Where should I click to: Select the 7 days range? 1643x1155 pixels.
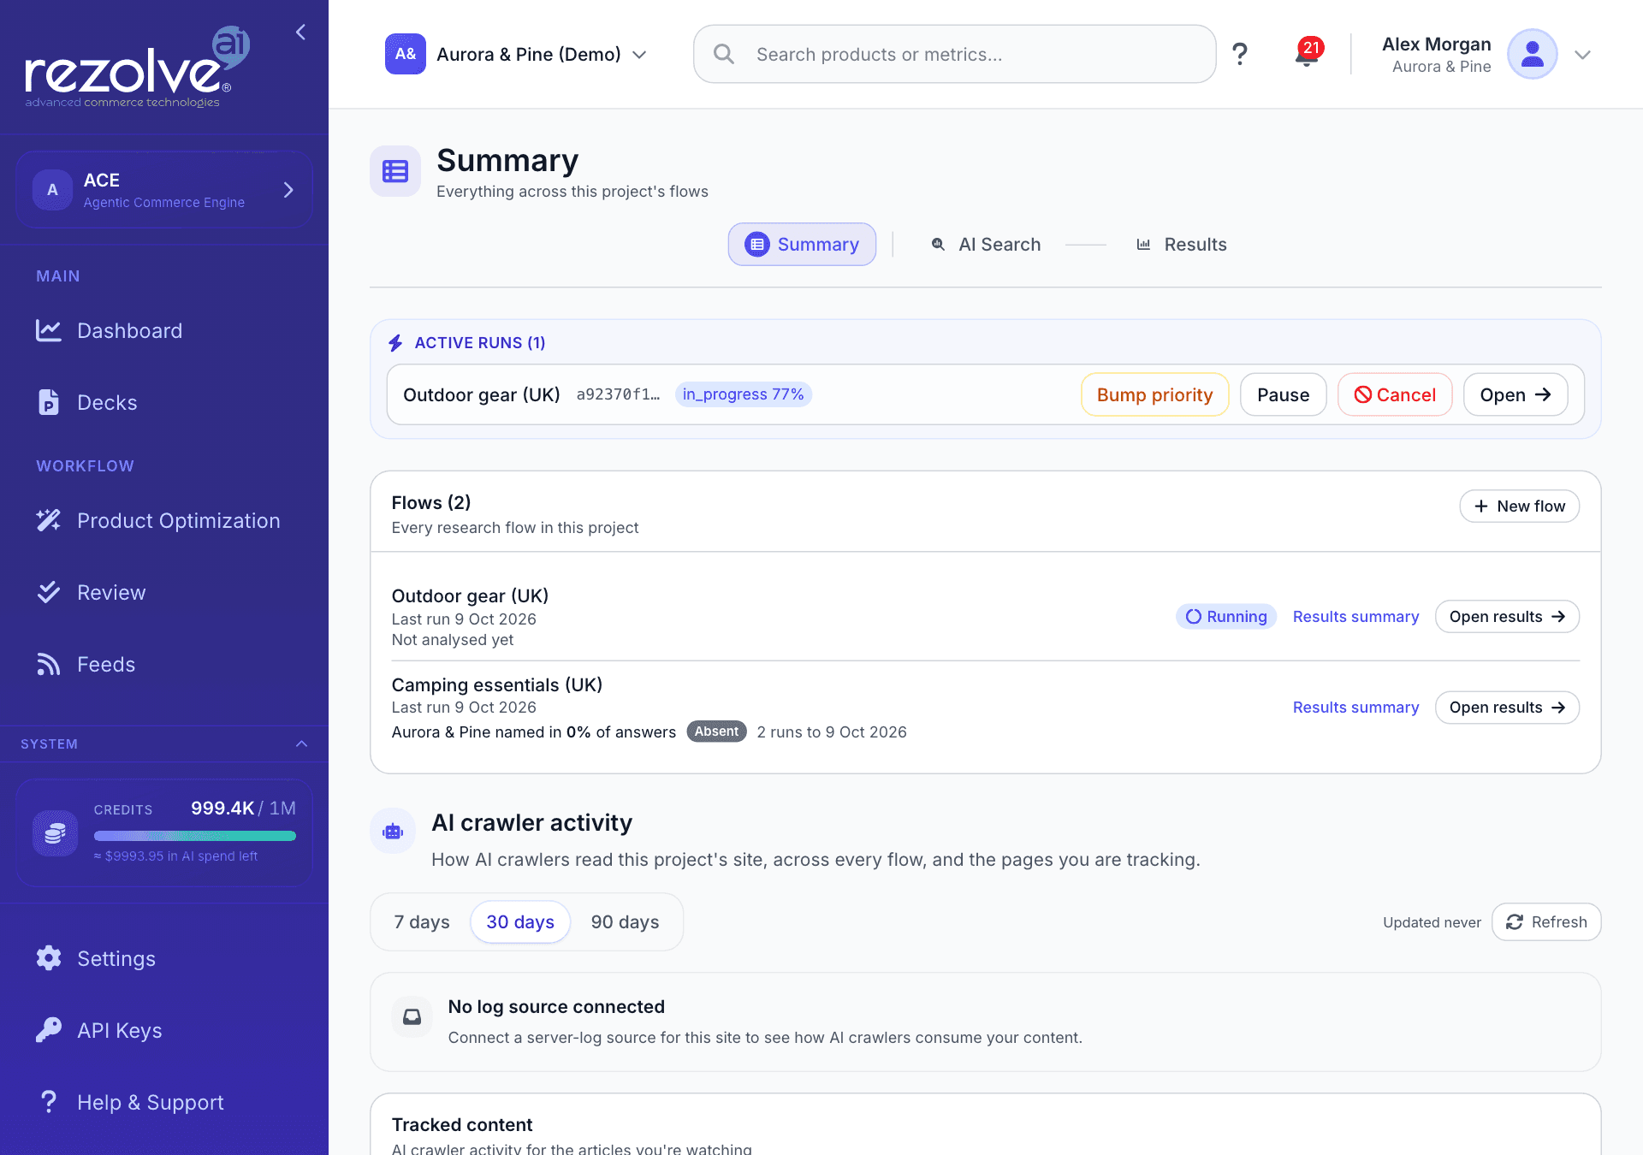click(422, 922)
